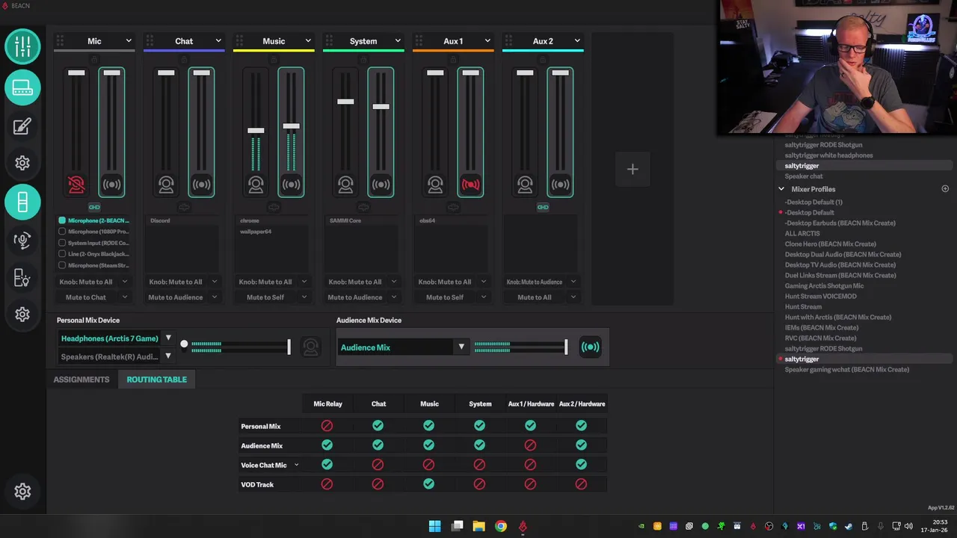The width and height of the screenshot is (957, 538).
Task: Unmute Aux 1 red audience broadcast icon
Action: [x=470, y=185]
